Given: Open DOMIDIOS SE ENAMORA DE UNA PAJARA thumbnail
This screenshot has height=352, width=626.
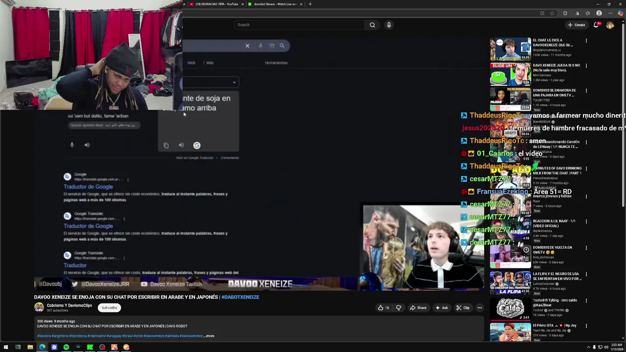Looking at the screenshot, I should pos(510,99).
